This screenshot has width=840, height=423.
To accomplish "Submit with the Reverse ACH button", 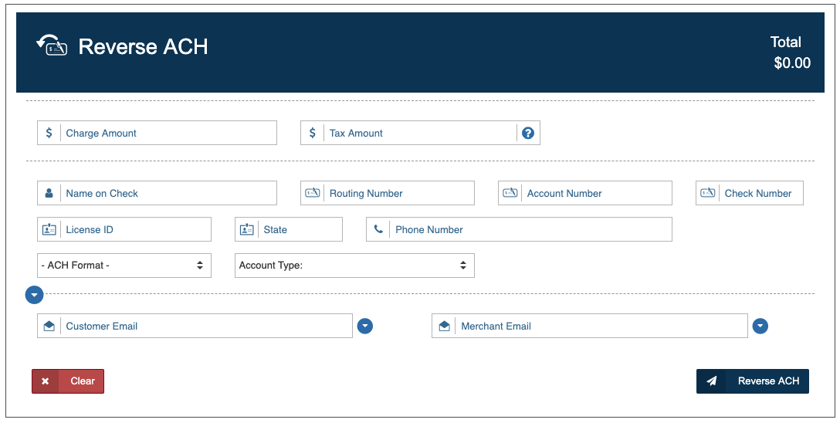I will click(752, 381).
